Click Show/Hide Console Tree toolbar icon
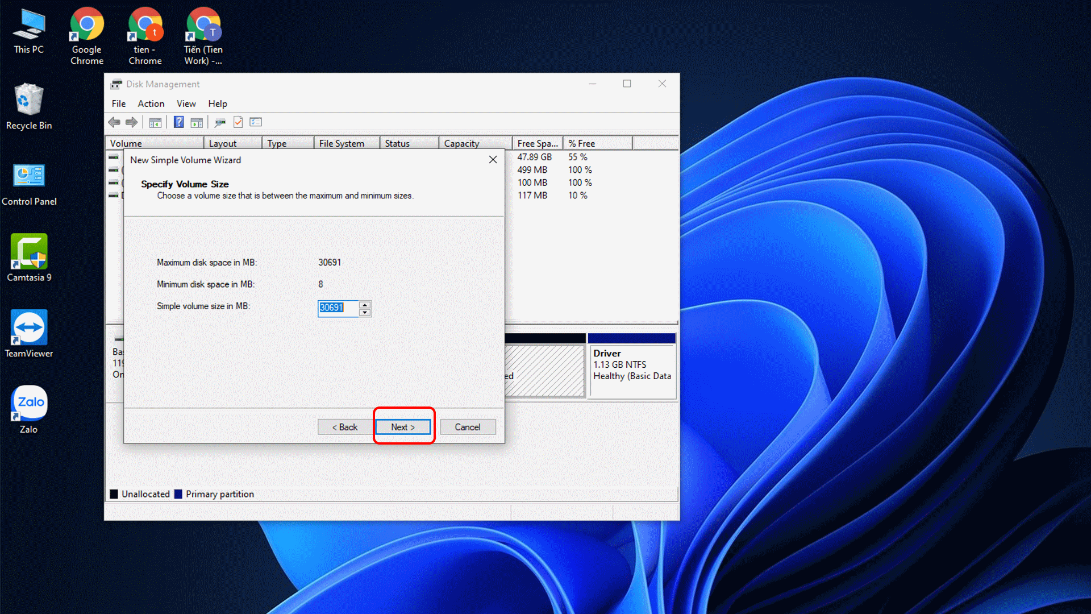The width and height of the screenshot is (1091, 614). tap(155, 122)
